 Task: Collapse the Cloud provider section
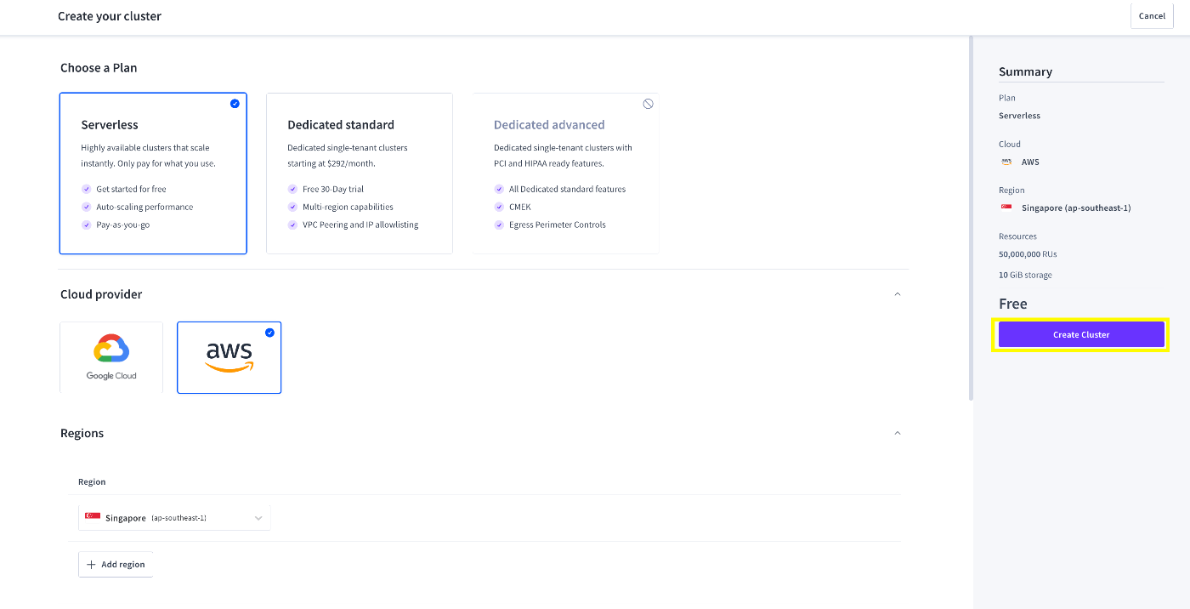897,294
